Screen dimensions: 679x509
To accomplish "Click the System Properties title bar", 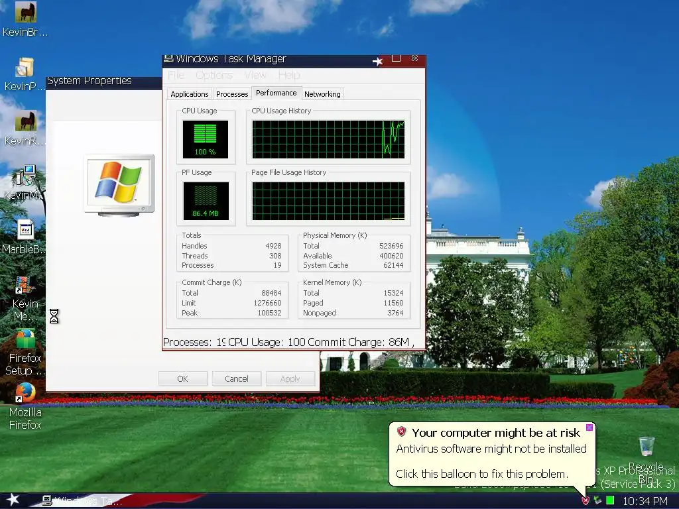I will (x=104, y=82).
